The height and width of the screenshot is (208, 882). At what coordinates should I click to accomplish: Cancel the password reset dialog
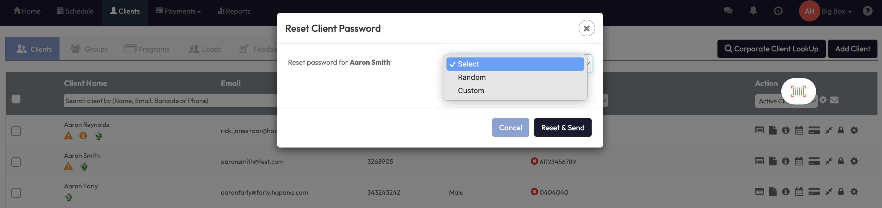pos(510,128)
